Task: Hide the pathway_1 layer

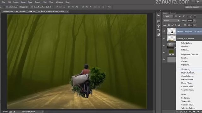Action: [164, 38]
